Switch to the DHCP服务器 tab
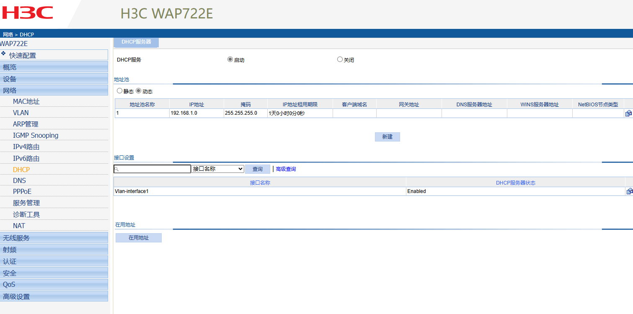This screenshot has height=314, width=633. tap(136, 42)
